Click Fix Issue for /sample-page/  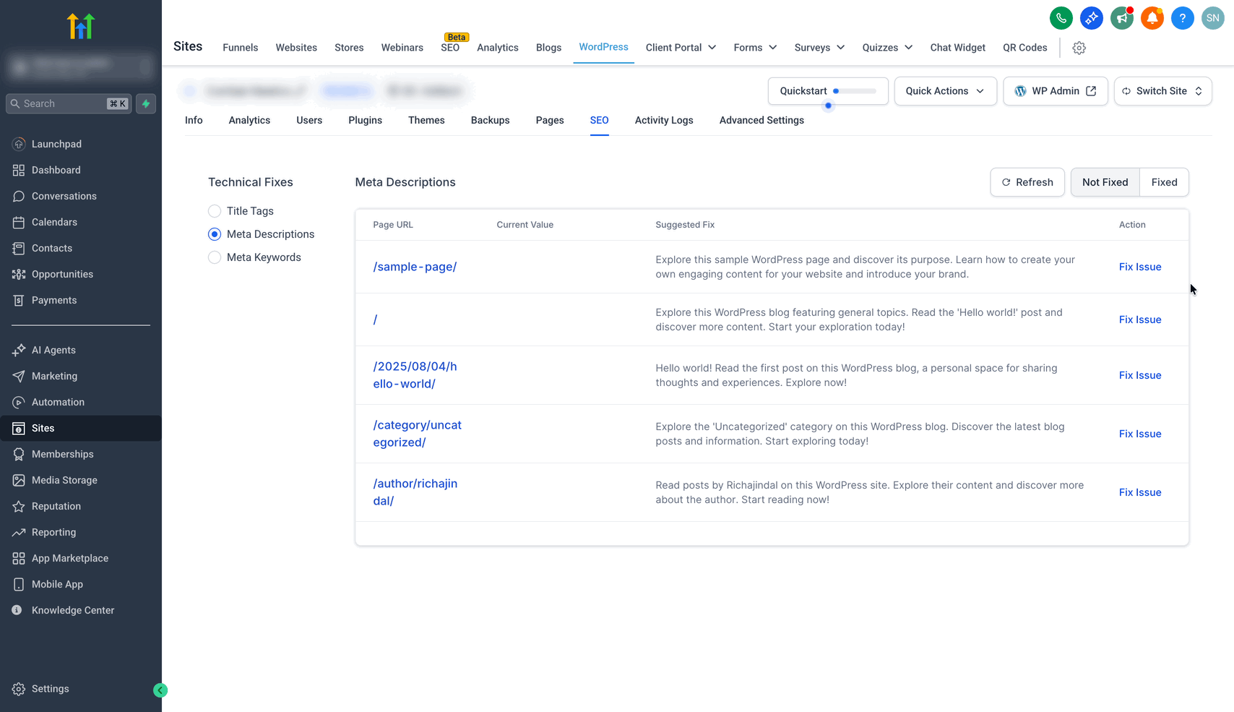1139,267
